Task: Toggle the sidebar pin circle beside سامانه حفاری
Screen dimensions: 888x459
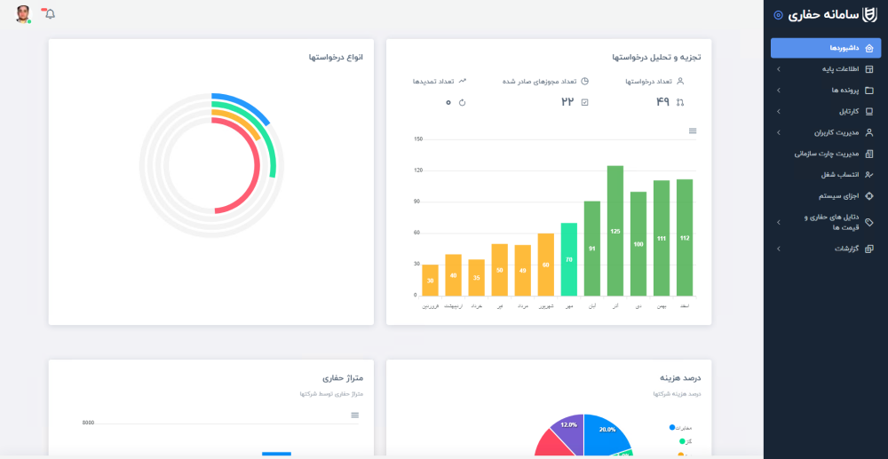Action: point(779,15)
